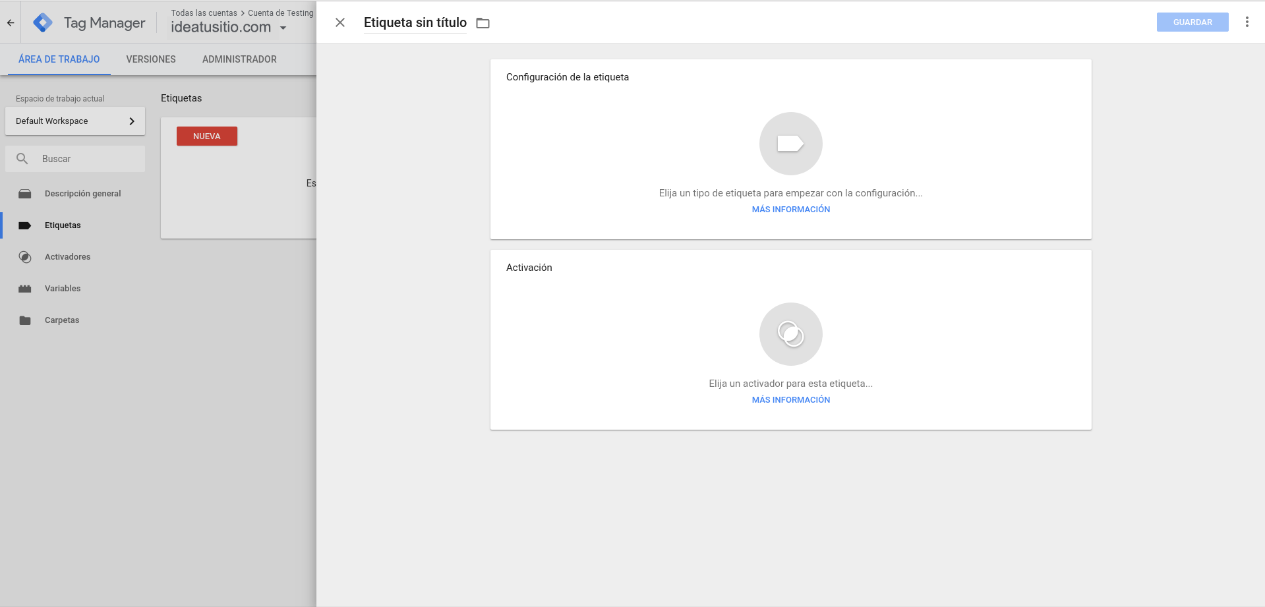Open Variables in the sidebar
The image size is (1265, 607).
tap(63, 289)
